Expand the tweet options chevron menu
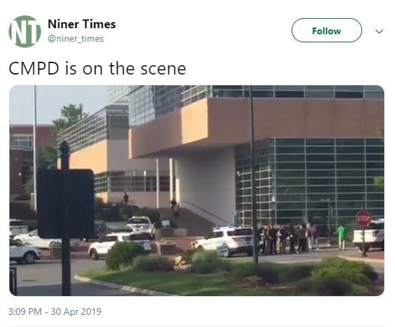The height and width of the screenshot is (327, 395). (379, 32)
